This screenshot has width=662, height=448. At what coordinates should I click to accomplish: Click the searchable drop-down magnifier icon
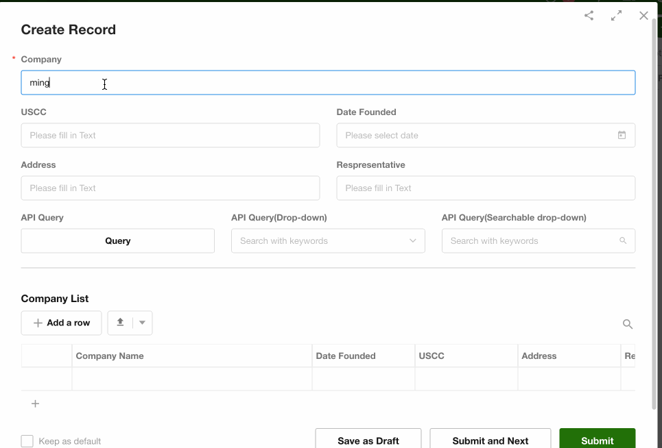pos(623,240)
